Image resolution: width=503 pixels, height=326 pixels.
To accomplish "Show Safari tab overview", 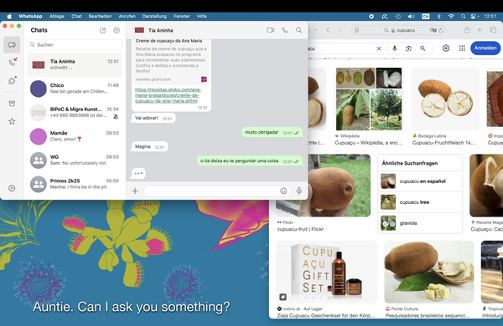I will coord(493,30).
